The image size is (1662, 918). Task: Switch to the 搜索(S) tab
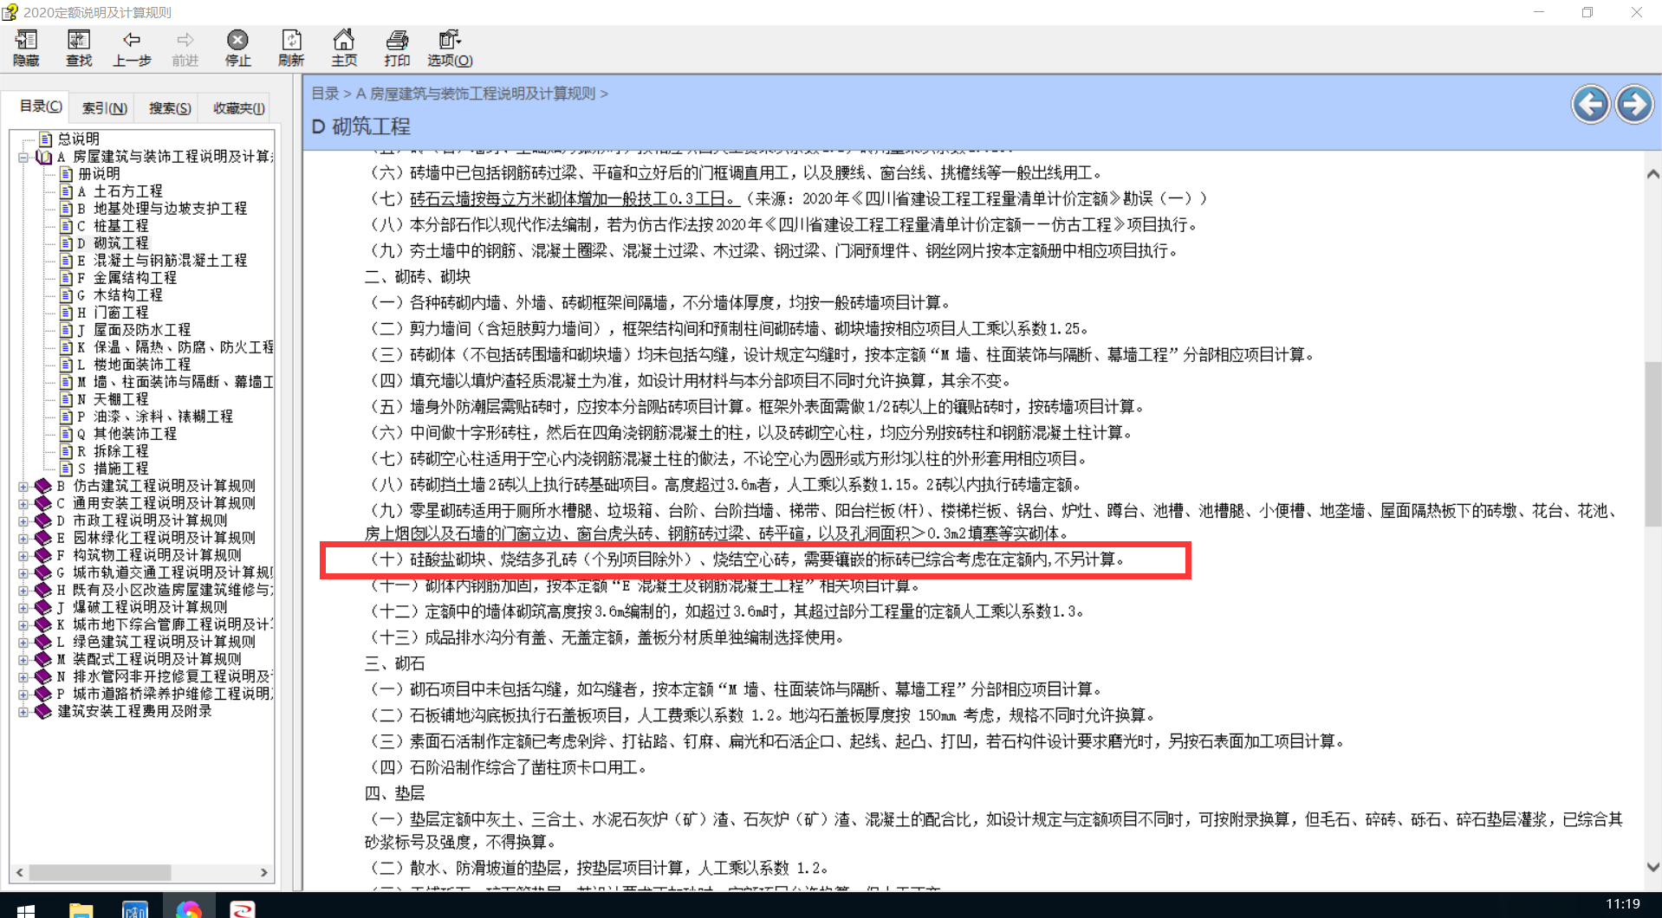point(169,108)
